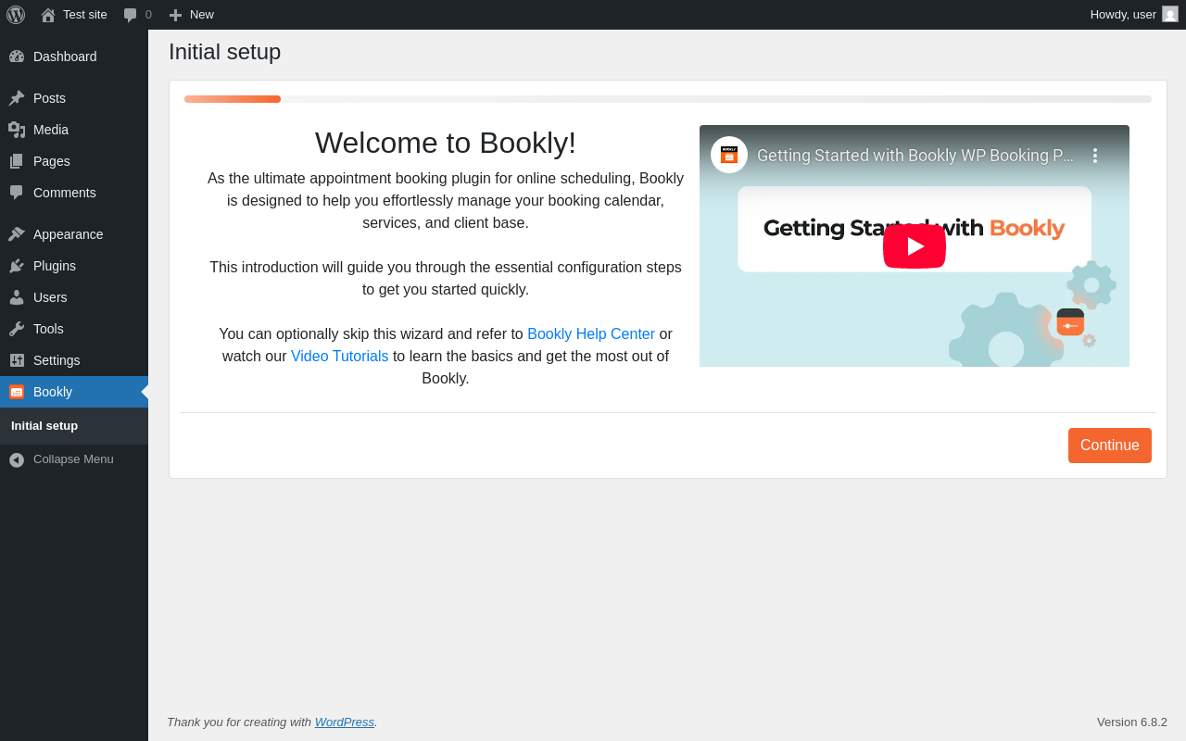1186x741 pixels.
Task: Navigate to Pages in sidebar
Action: 52,161
